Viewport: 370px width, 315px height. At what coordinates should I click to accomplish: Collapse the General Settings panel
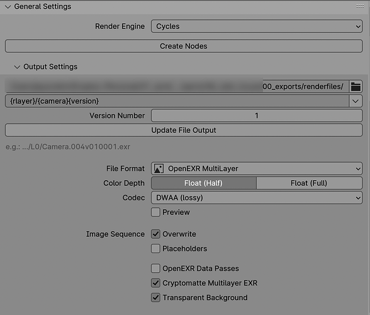point(8,7)
